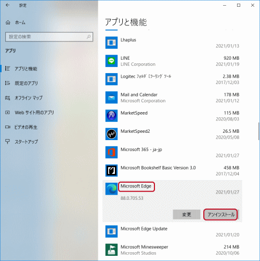This screenshot has height=261, width=260.
Task: Go back with the arrow icon
Action: [7, 5]
